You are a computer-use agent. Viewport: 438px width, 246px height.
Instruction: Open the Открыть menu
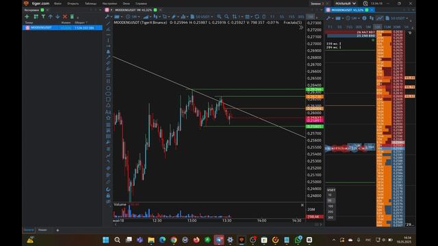pyautogui.click(x=73, y=3)
